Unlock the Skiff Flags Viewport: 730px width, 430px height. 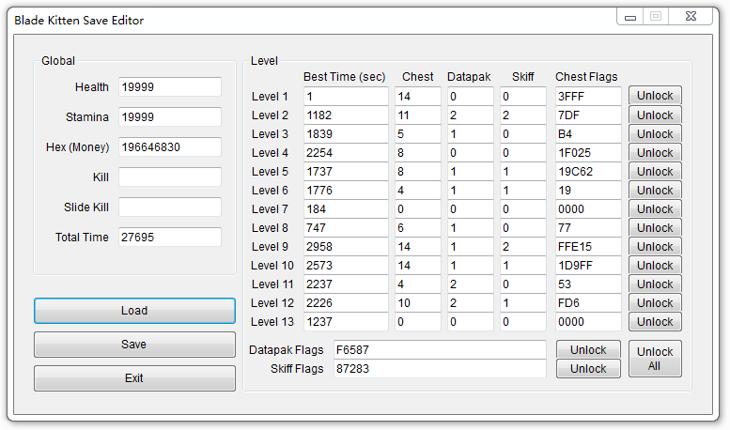[588, 369]
